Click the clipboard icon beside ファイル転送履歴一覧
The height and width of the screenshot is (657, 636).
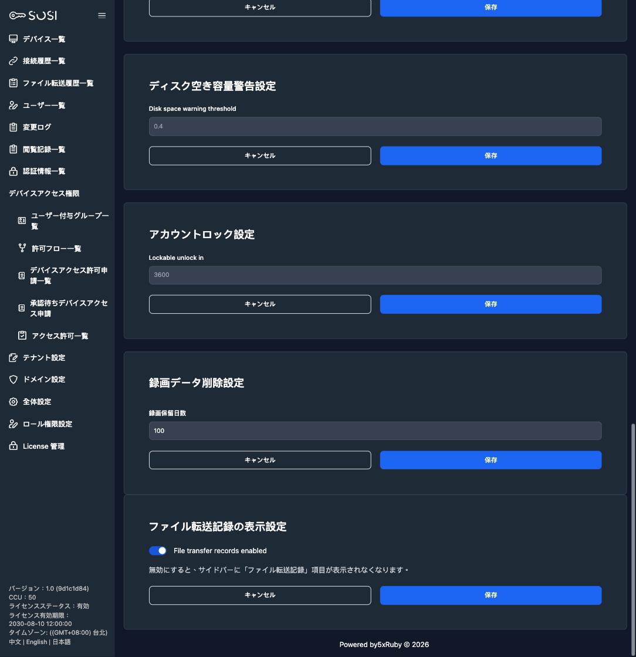(x=13, y=83)
